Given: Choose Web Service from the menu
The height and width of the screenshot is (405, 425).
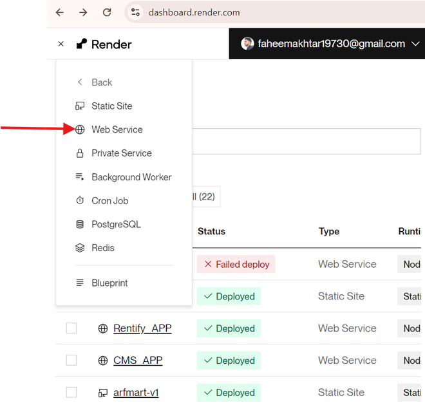Looking at the screenshot, I should pyautogui.click(x=117, y=129).
